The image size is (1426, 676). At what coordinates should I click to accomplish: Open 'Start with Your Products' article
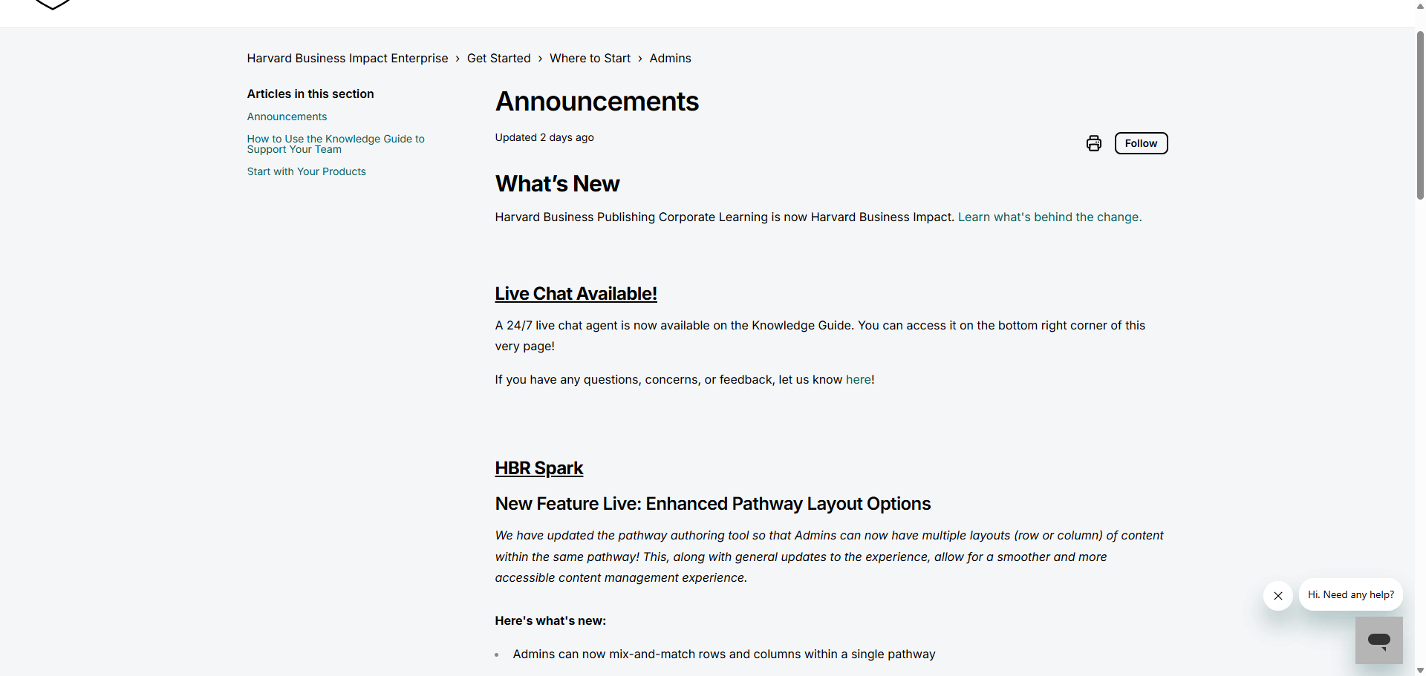click(306, 171)
